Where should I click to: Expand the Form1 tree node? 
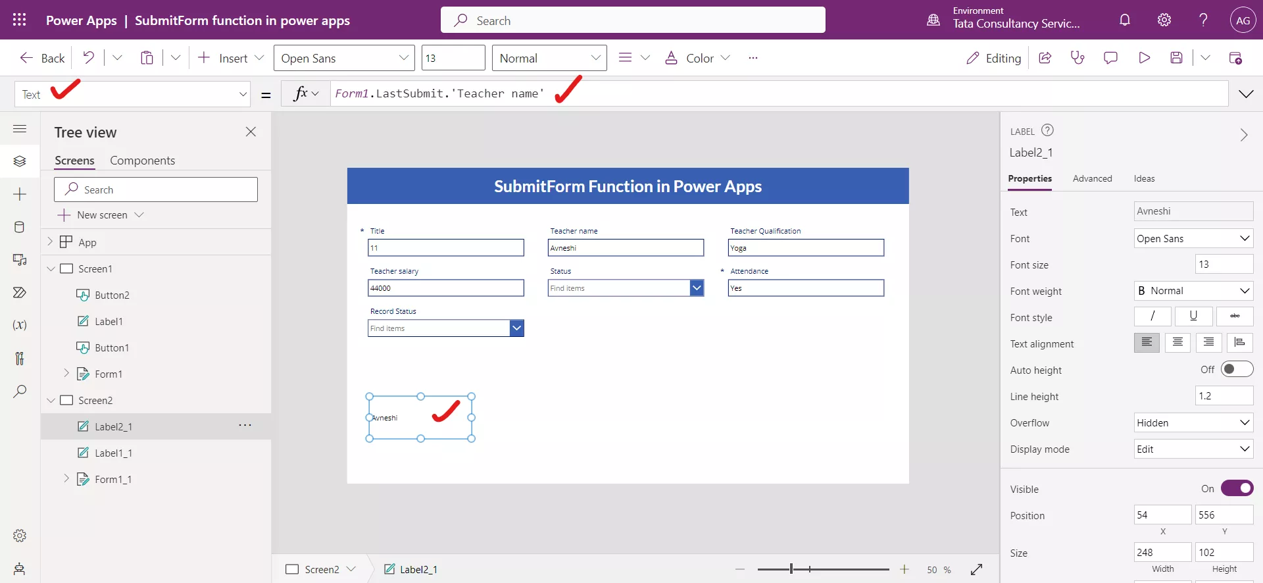(66, 373)
